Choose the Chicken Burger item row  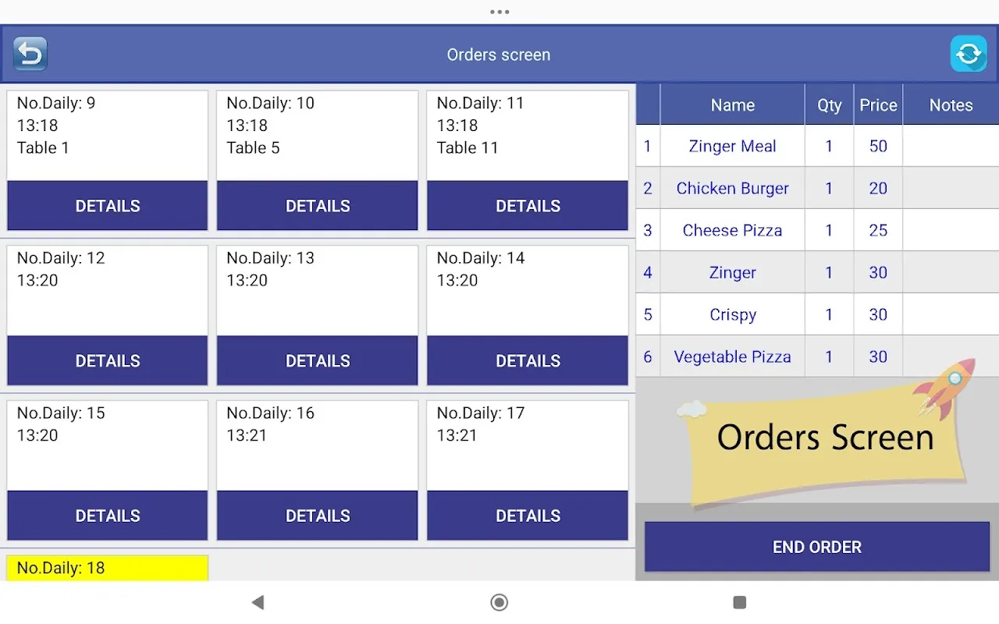tap(817, 188)
